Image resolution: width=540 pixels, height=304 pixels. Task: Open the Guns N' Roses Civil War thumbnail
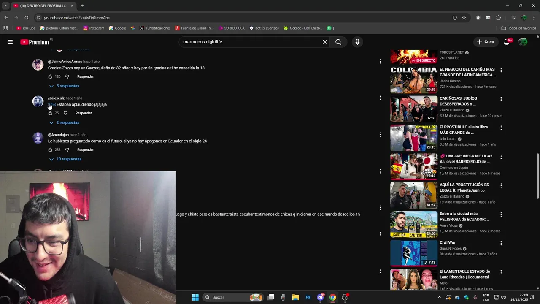413,253
